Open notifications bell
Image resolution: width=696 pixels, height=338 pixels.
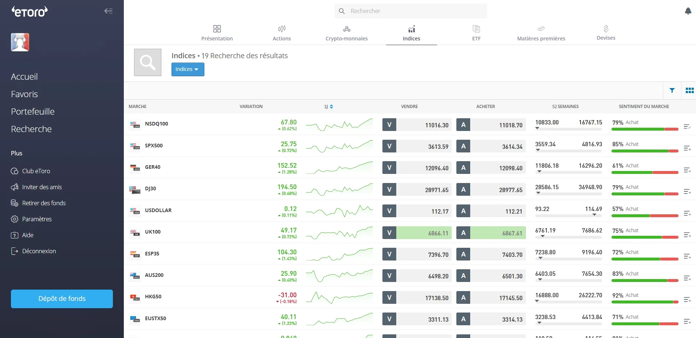(x=688, y=11)
